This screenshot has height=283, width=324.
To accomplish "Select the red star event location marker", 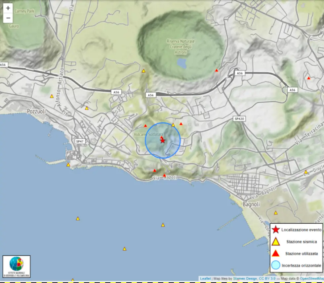I will click(163, 141).
